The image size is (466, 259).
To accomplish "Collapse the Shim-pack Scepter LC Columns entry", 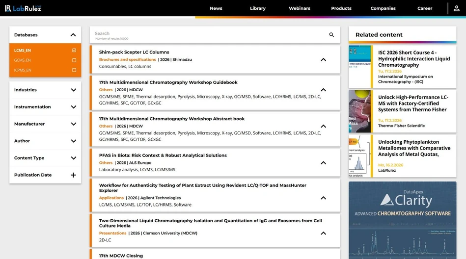I will [x=323, y=60].
